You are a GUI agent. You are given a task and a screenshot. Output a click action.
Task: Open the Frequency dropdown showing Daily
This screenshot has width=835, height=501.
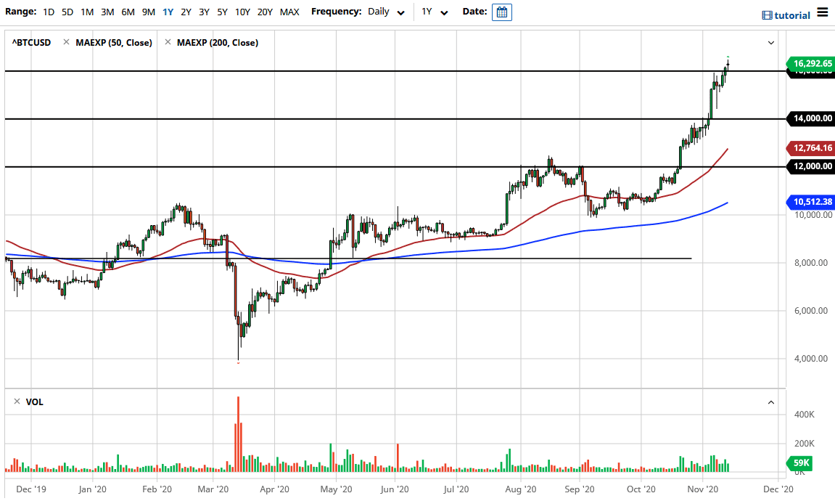[x=386, y=12]
